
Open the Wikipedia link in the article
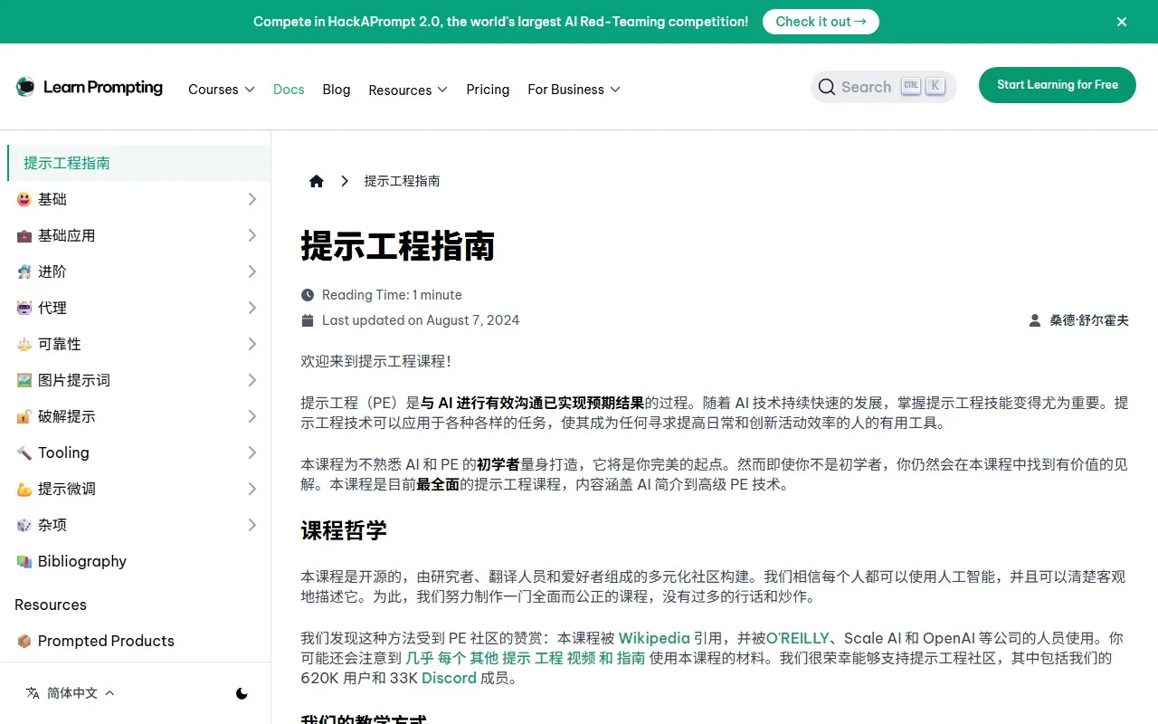pos(654,638)
